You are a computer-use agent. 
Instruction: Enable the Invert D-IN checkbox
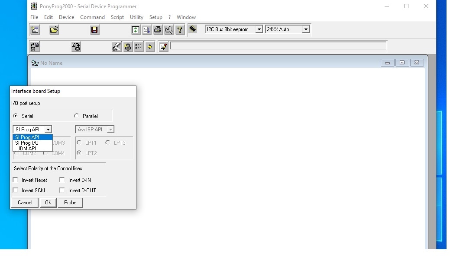click(x=62, y=180)
